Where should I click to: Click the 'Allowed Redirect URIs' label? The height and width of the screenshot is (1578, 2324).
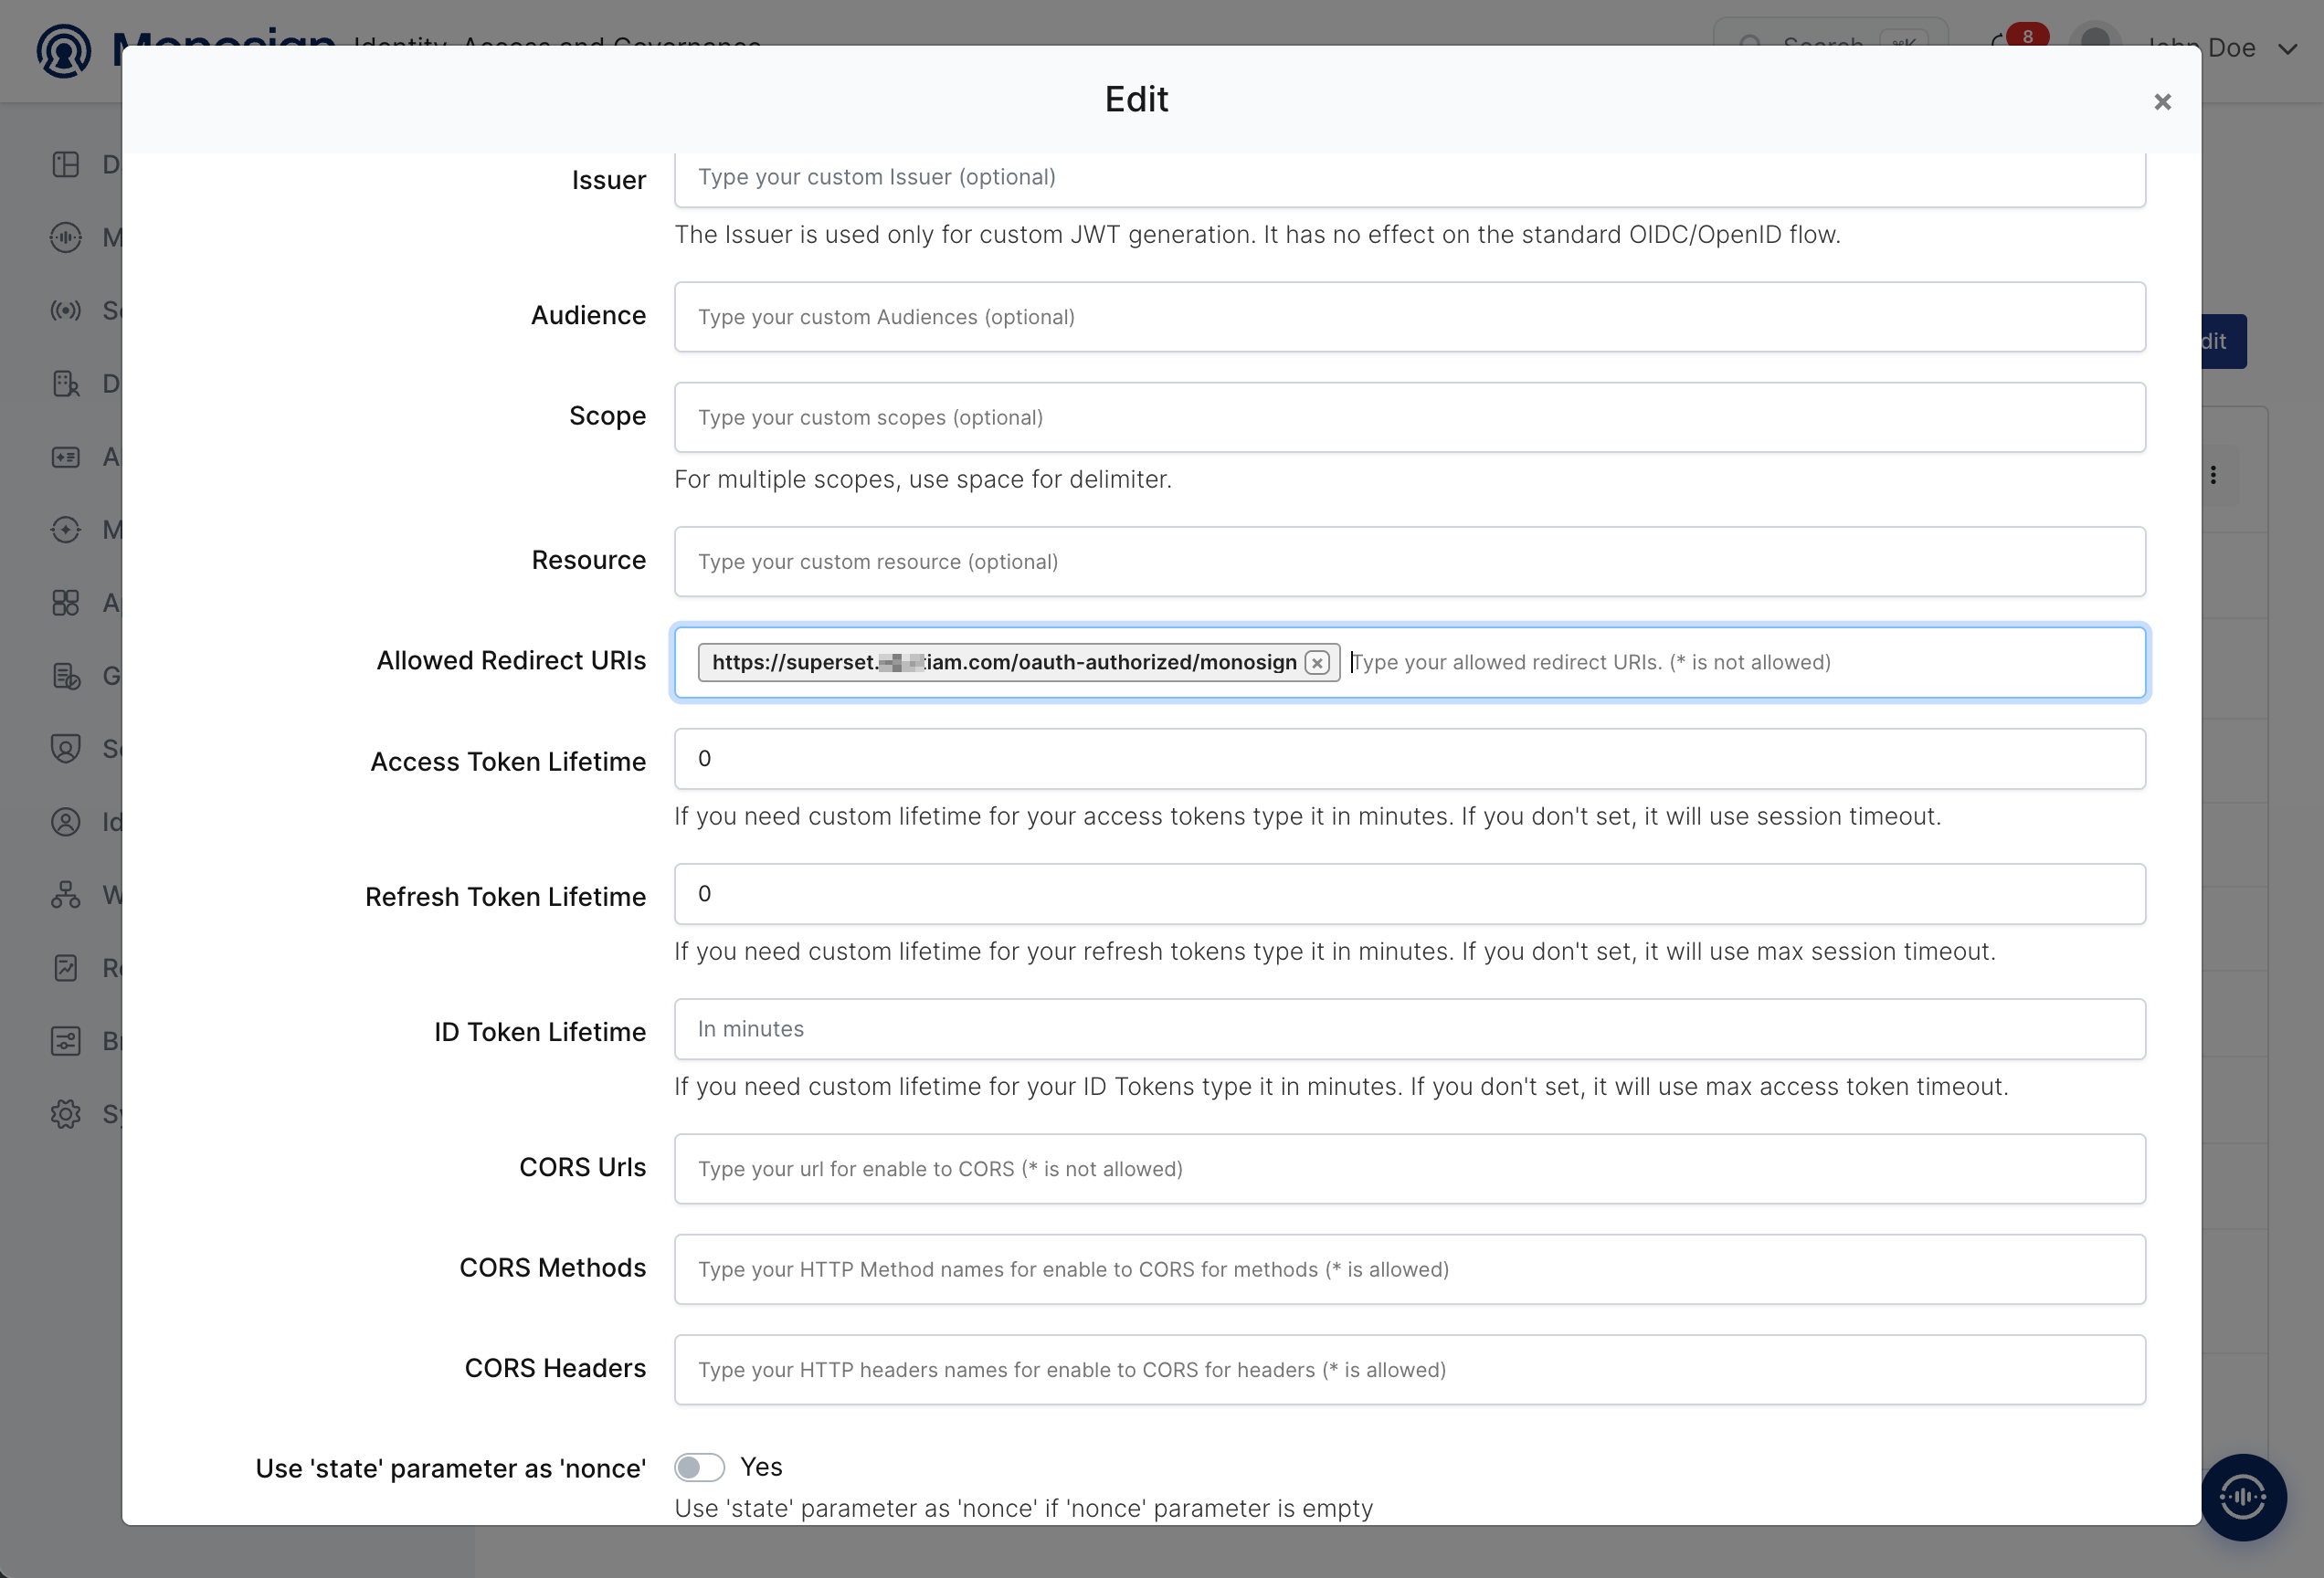coord(511,660)
